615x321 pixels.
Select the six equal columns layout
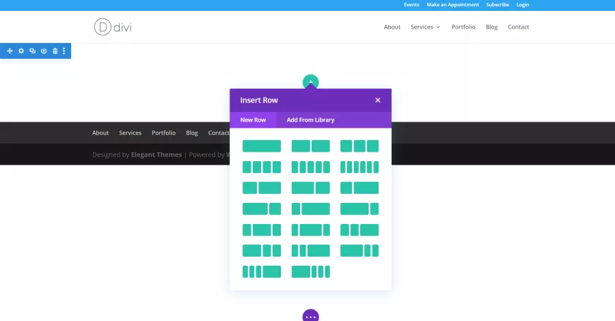pos(359,167)
